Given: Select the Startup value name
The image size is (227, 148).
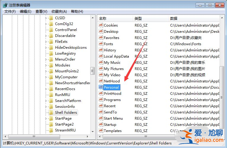Looking at the screenshot, I should 110,125.
